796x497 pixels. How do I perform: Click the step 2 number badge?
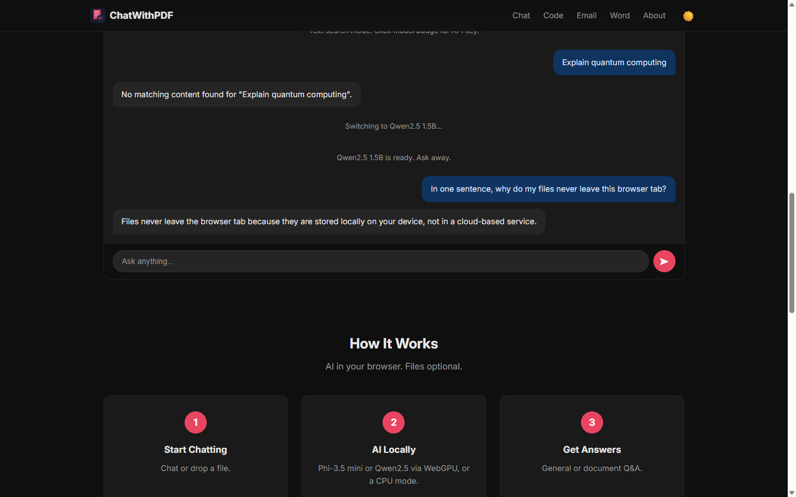394,422
